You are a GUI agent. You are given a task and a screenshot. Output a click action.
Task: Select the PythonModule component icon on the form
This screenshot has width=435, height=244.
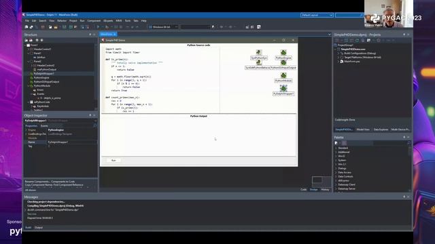[283, 75]
